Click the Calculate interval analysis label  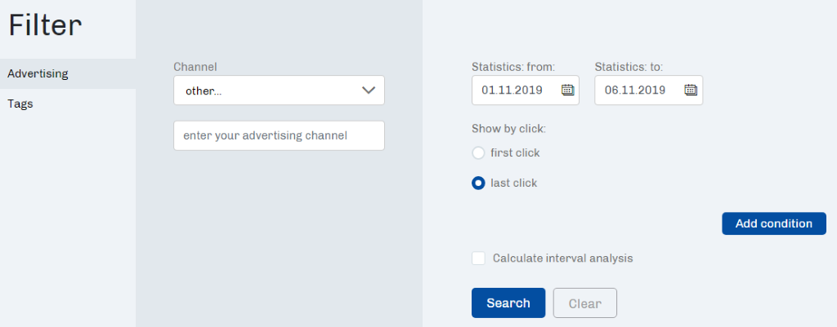[x=562, y=259]
